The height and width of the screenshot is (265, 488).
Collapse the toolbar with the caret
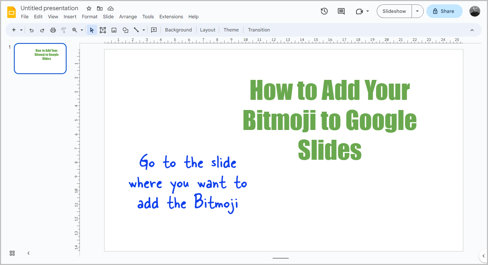472,30
